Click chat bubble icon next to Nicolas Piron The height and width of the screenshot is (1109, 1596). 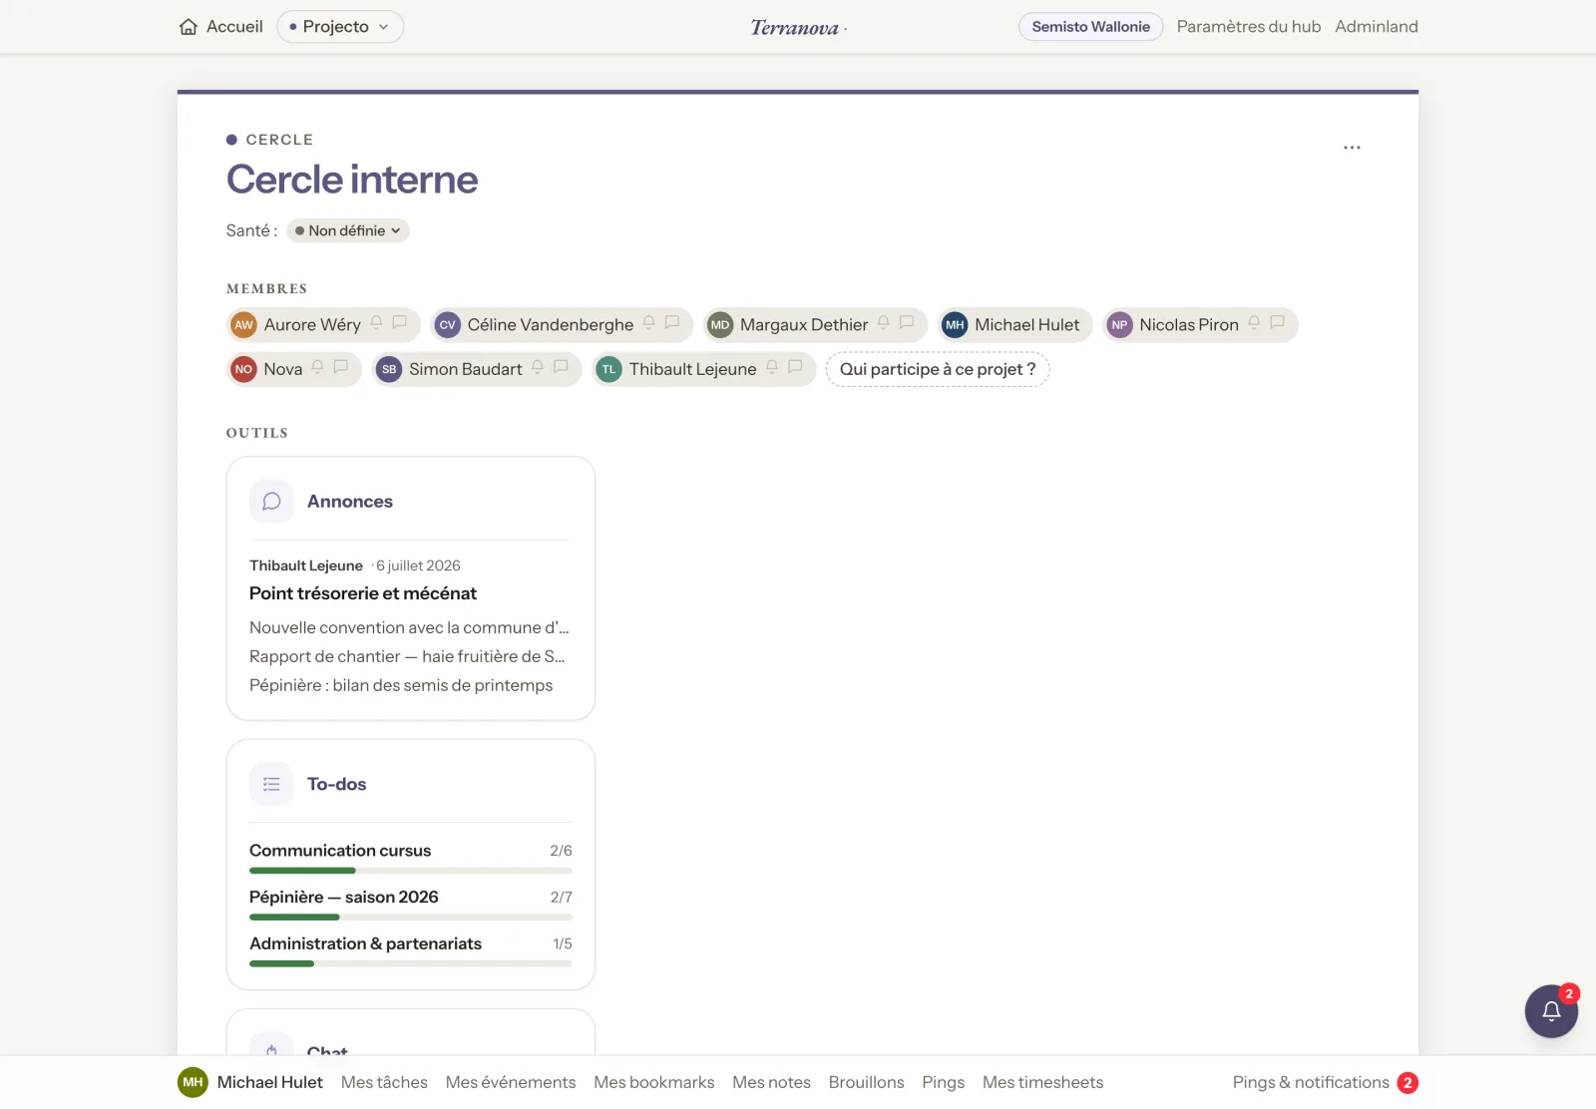coord(1277,323)
